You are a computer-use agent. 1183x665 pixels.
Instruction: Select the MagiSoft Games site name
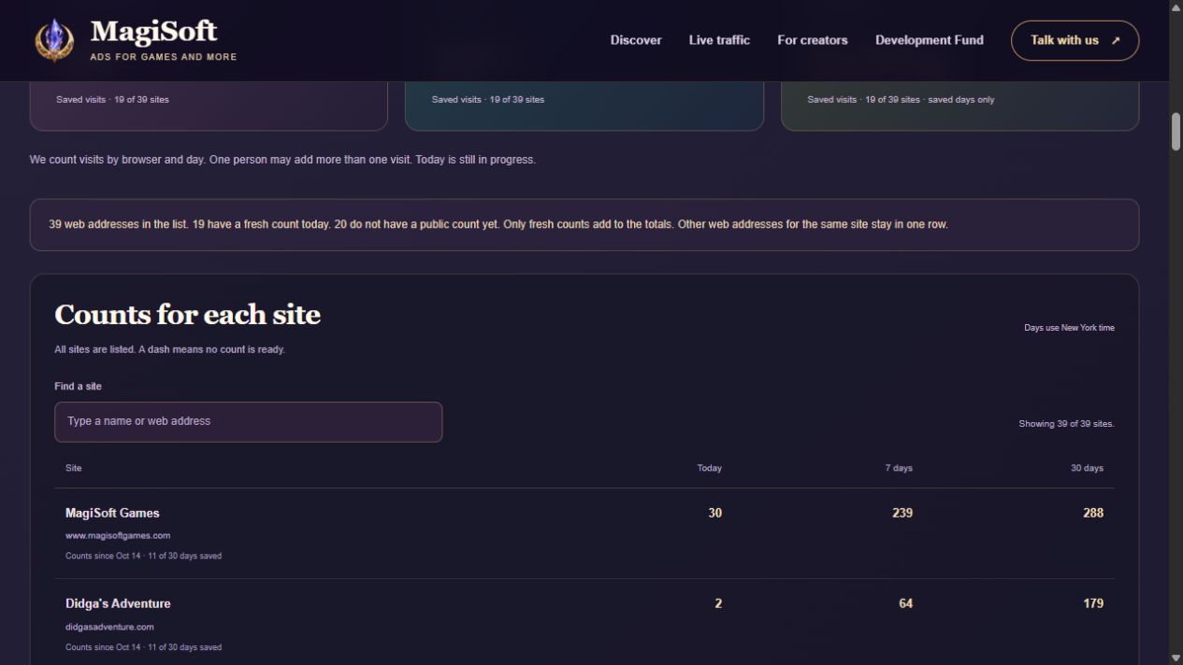112,513
